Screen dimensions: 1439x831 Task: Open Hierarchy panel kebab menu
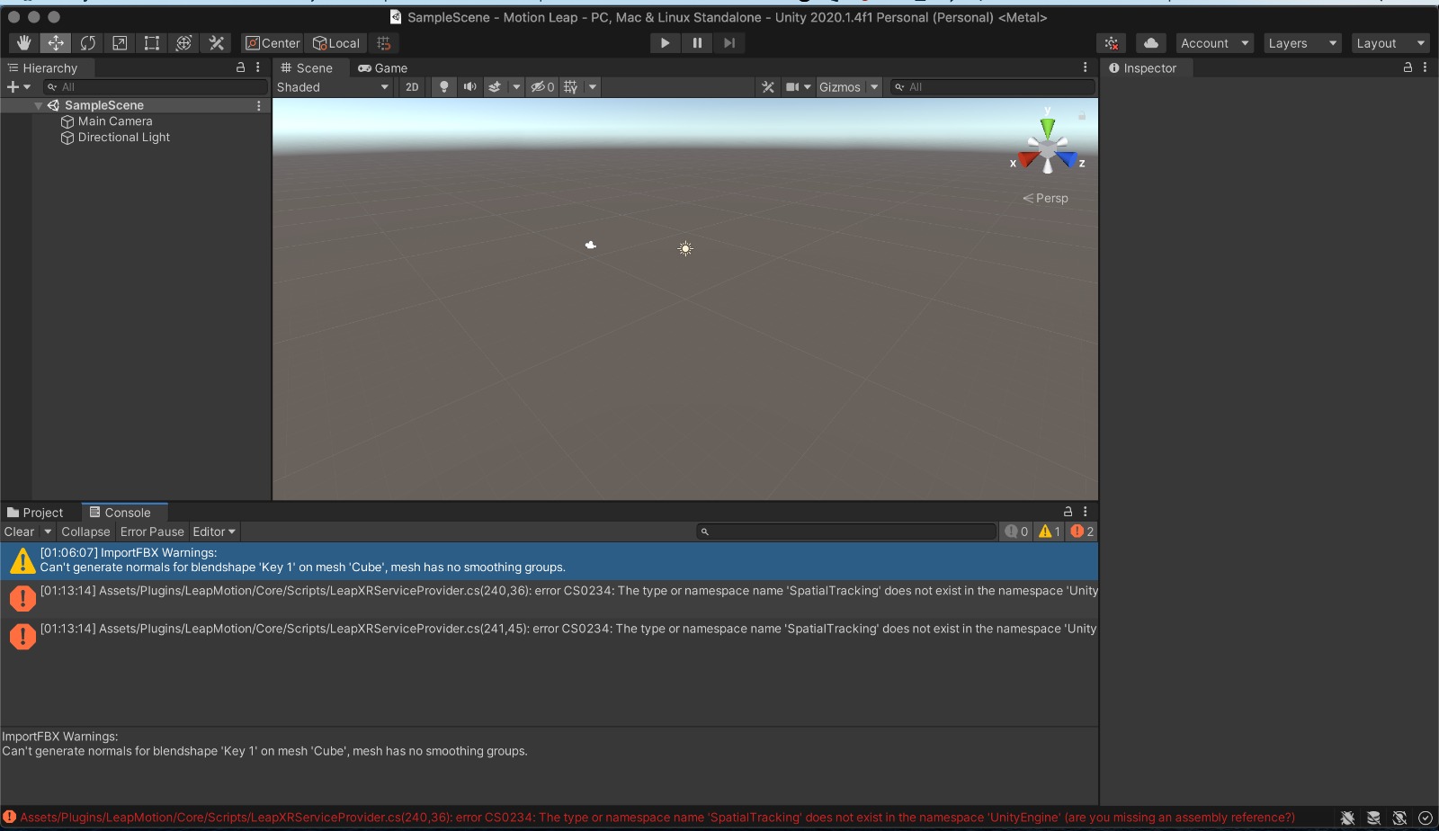pos(258,67)
